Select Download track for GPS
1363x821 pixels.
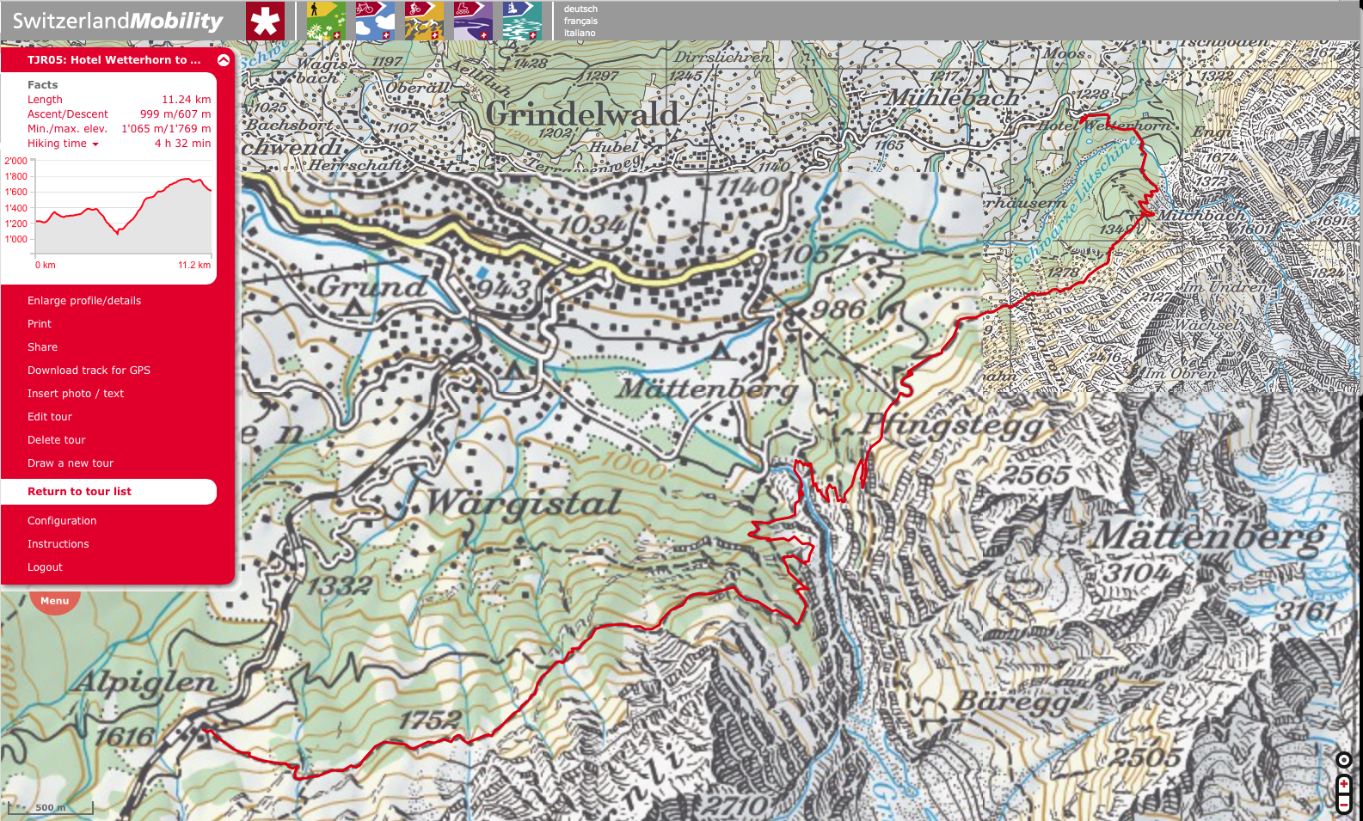tap(89, 371)
